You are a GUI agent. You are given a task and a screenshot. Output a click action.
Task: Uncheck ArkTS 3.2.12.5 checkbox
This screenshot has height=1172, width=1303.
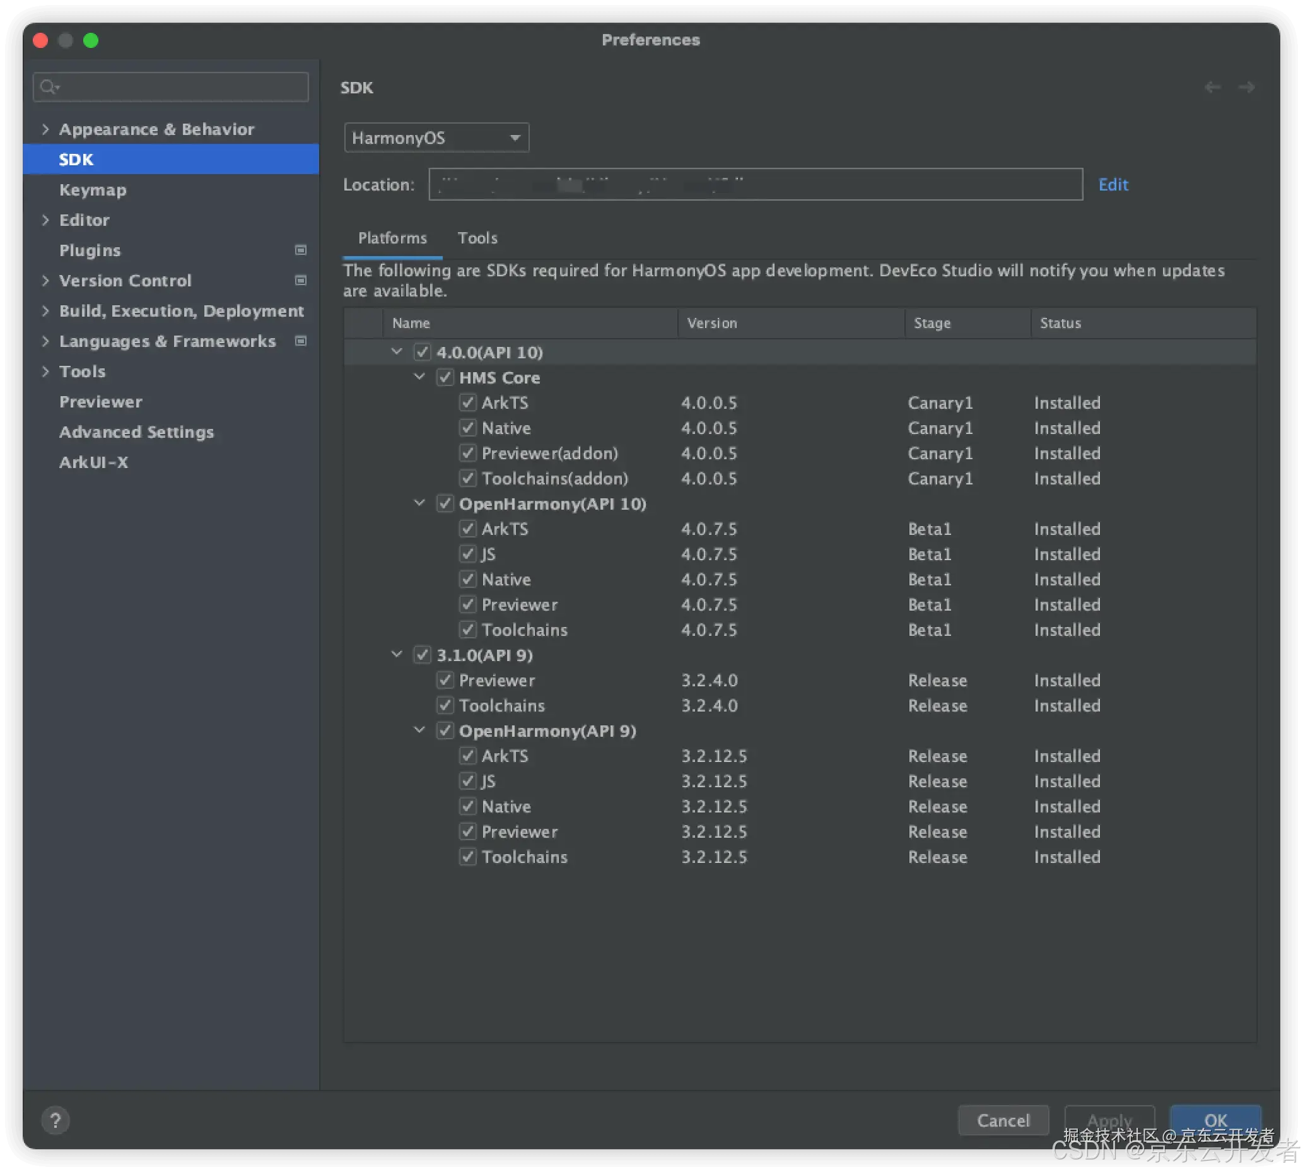pos(467,756)
